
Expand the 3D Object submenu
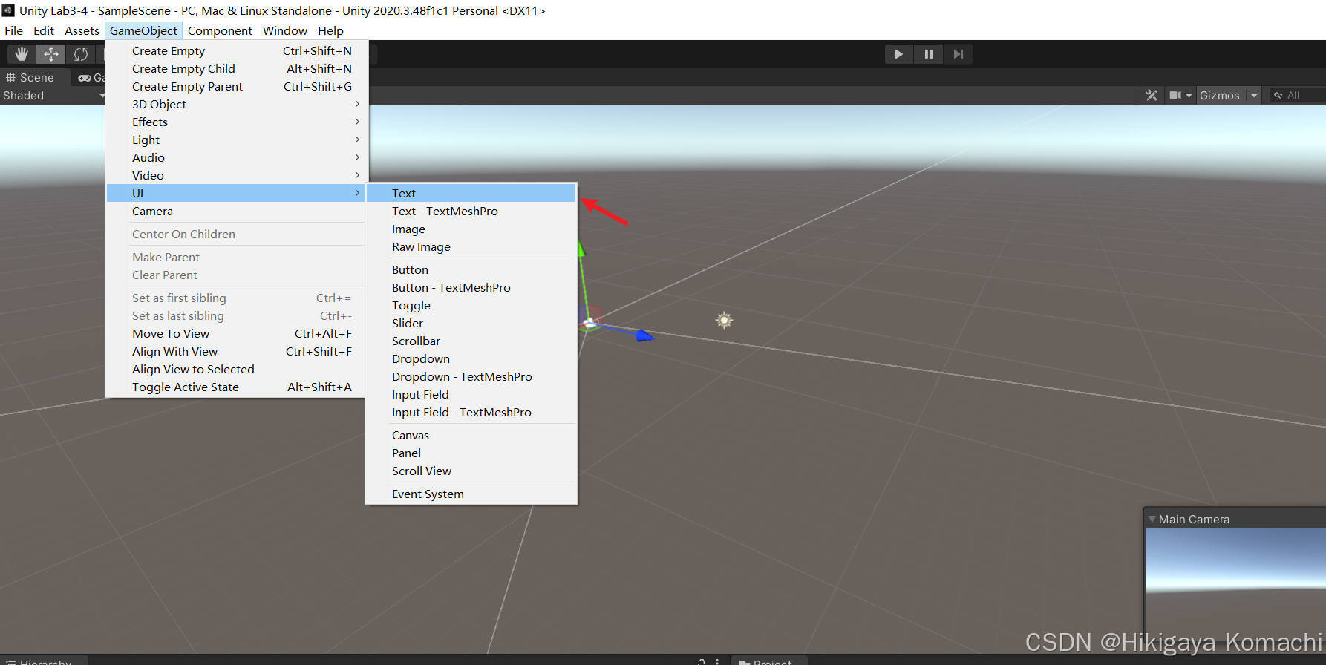tap(236, 104)
